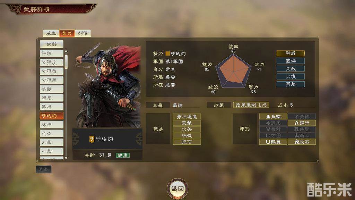Select the 投石 formation icon

pos(302,142)
